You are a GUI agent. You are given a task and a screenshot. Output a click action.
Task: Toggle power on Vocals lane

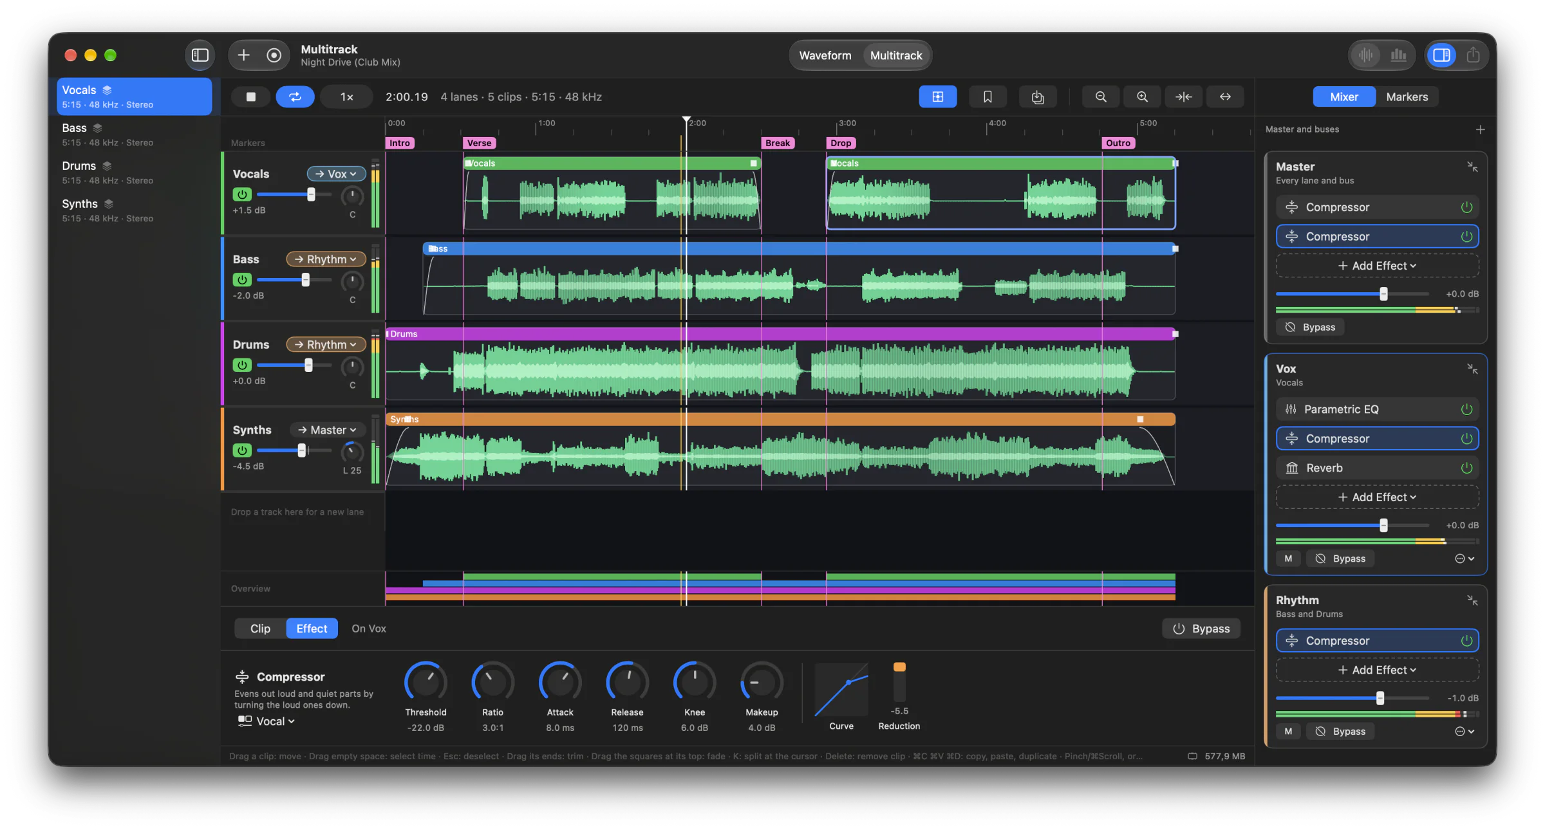point(242,194)
